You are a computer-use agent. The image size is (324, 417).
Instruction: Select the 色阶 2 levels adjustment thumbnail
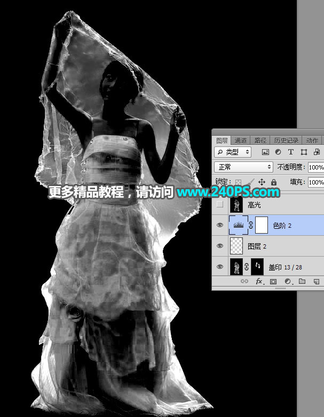coord(239,225)
